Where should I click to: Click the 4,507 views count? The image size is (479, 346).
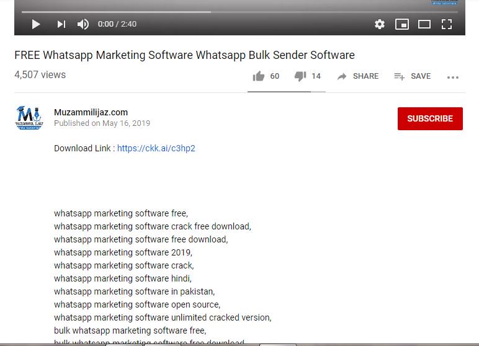point(40,74)
